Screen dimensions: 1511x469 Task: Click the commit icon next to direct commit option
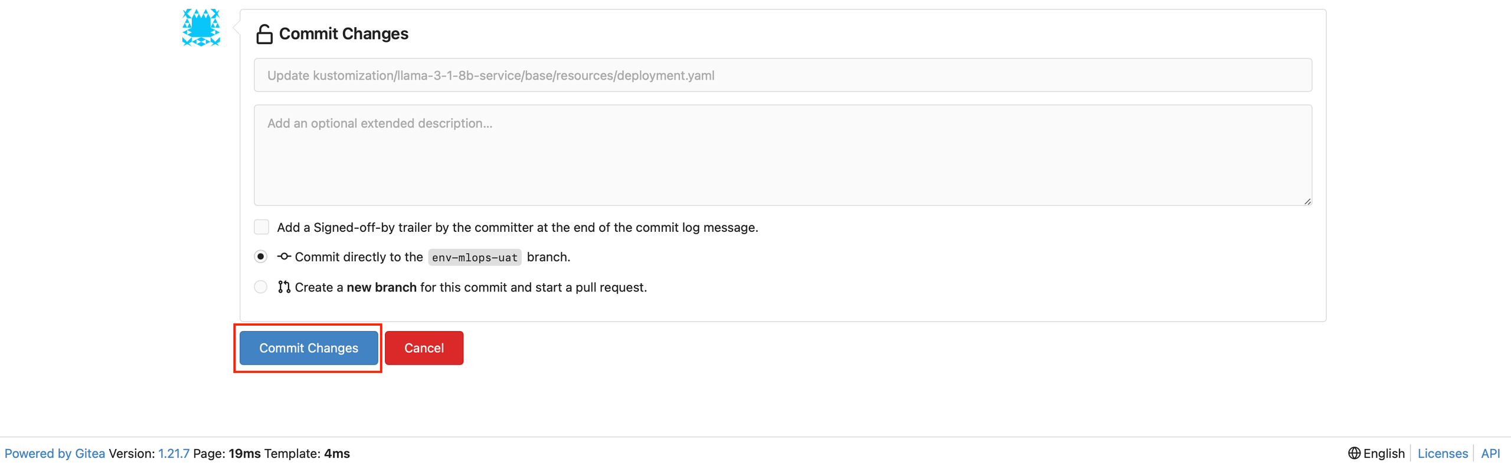point(284,257)
